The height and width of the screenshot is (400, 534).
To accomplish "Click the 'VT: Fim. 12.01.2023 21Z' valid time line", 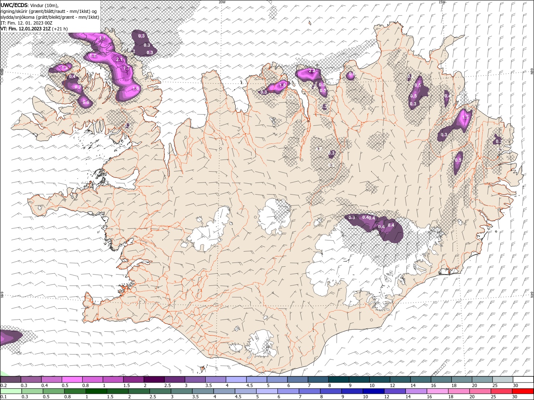I will pos(26,29).
